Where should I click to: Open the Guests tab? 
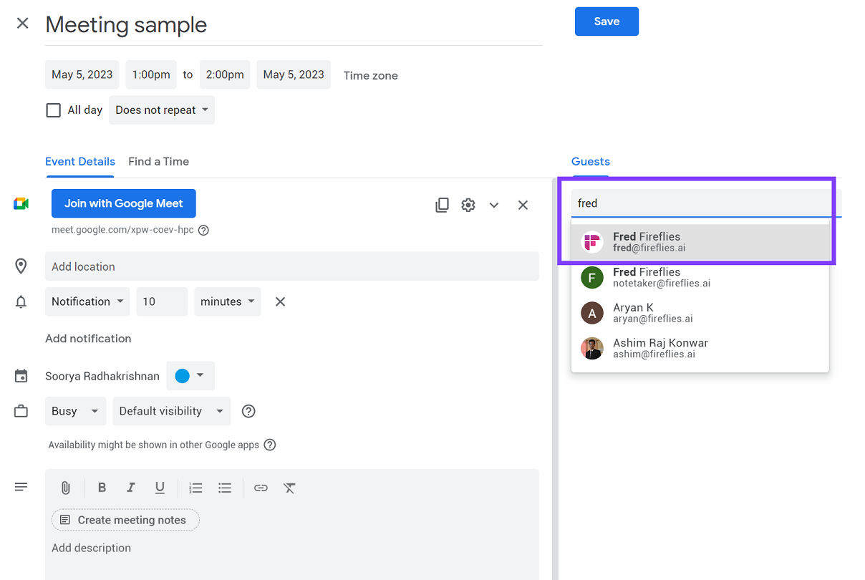[x=590, y=161]
